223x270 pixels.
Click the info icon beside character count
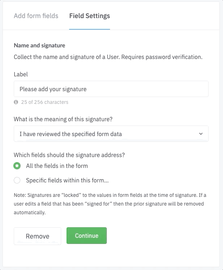[x=16, y=102]
